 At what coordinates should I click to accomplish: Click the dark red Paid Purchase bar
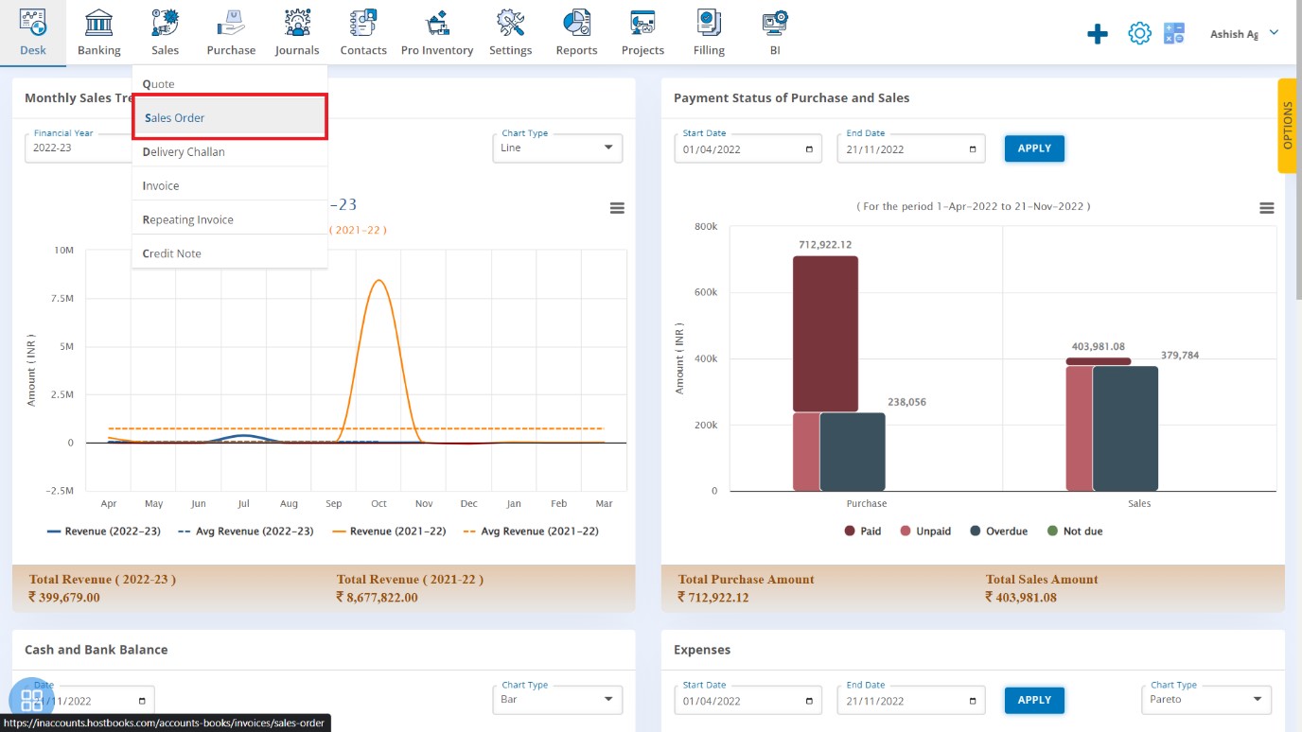pos(825,334)
